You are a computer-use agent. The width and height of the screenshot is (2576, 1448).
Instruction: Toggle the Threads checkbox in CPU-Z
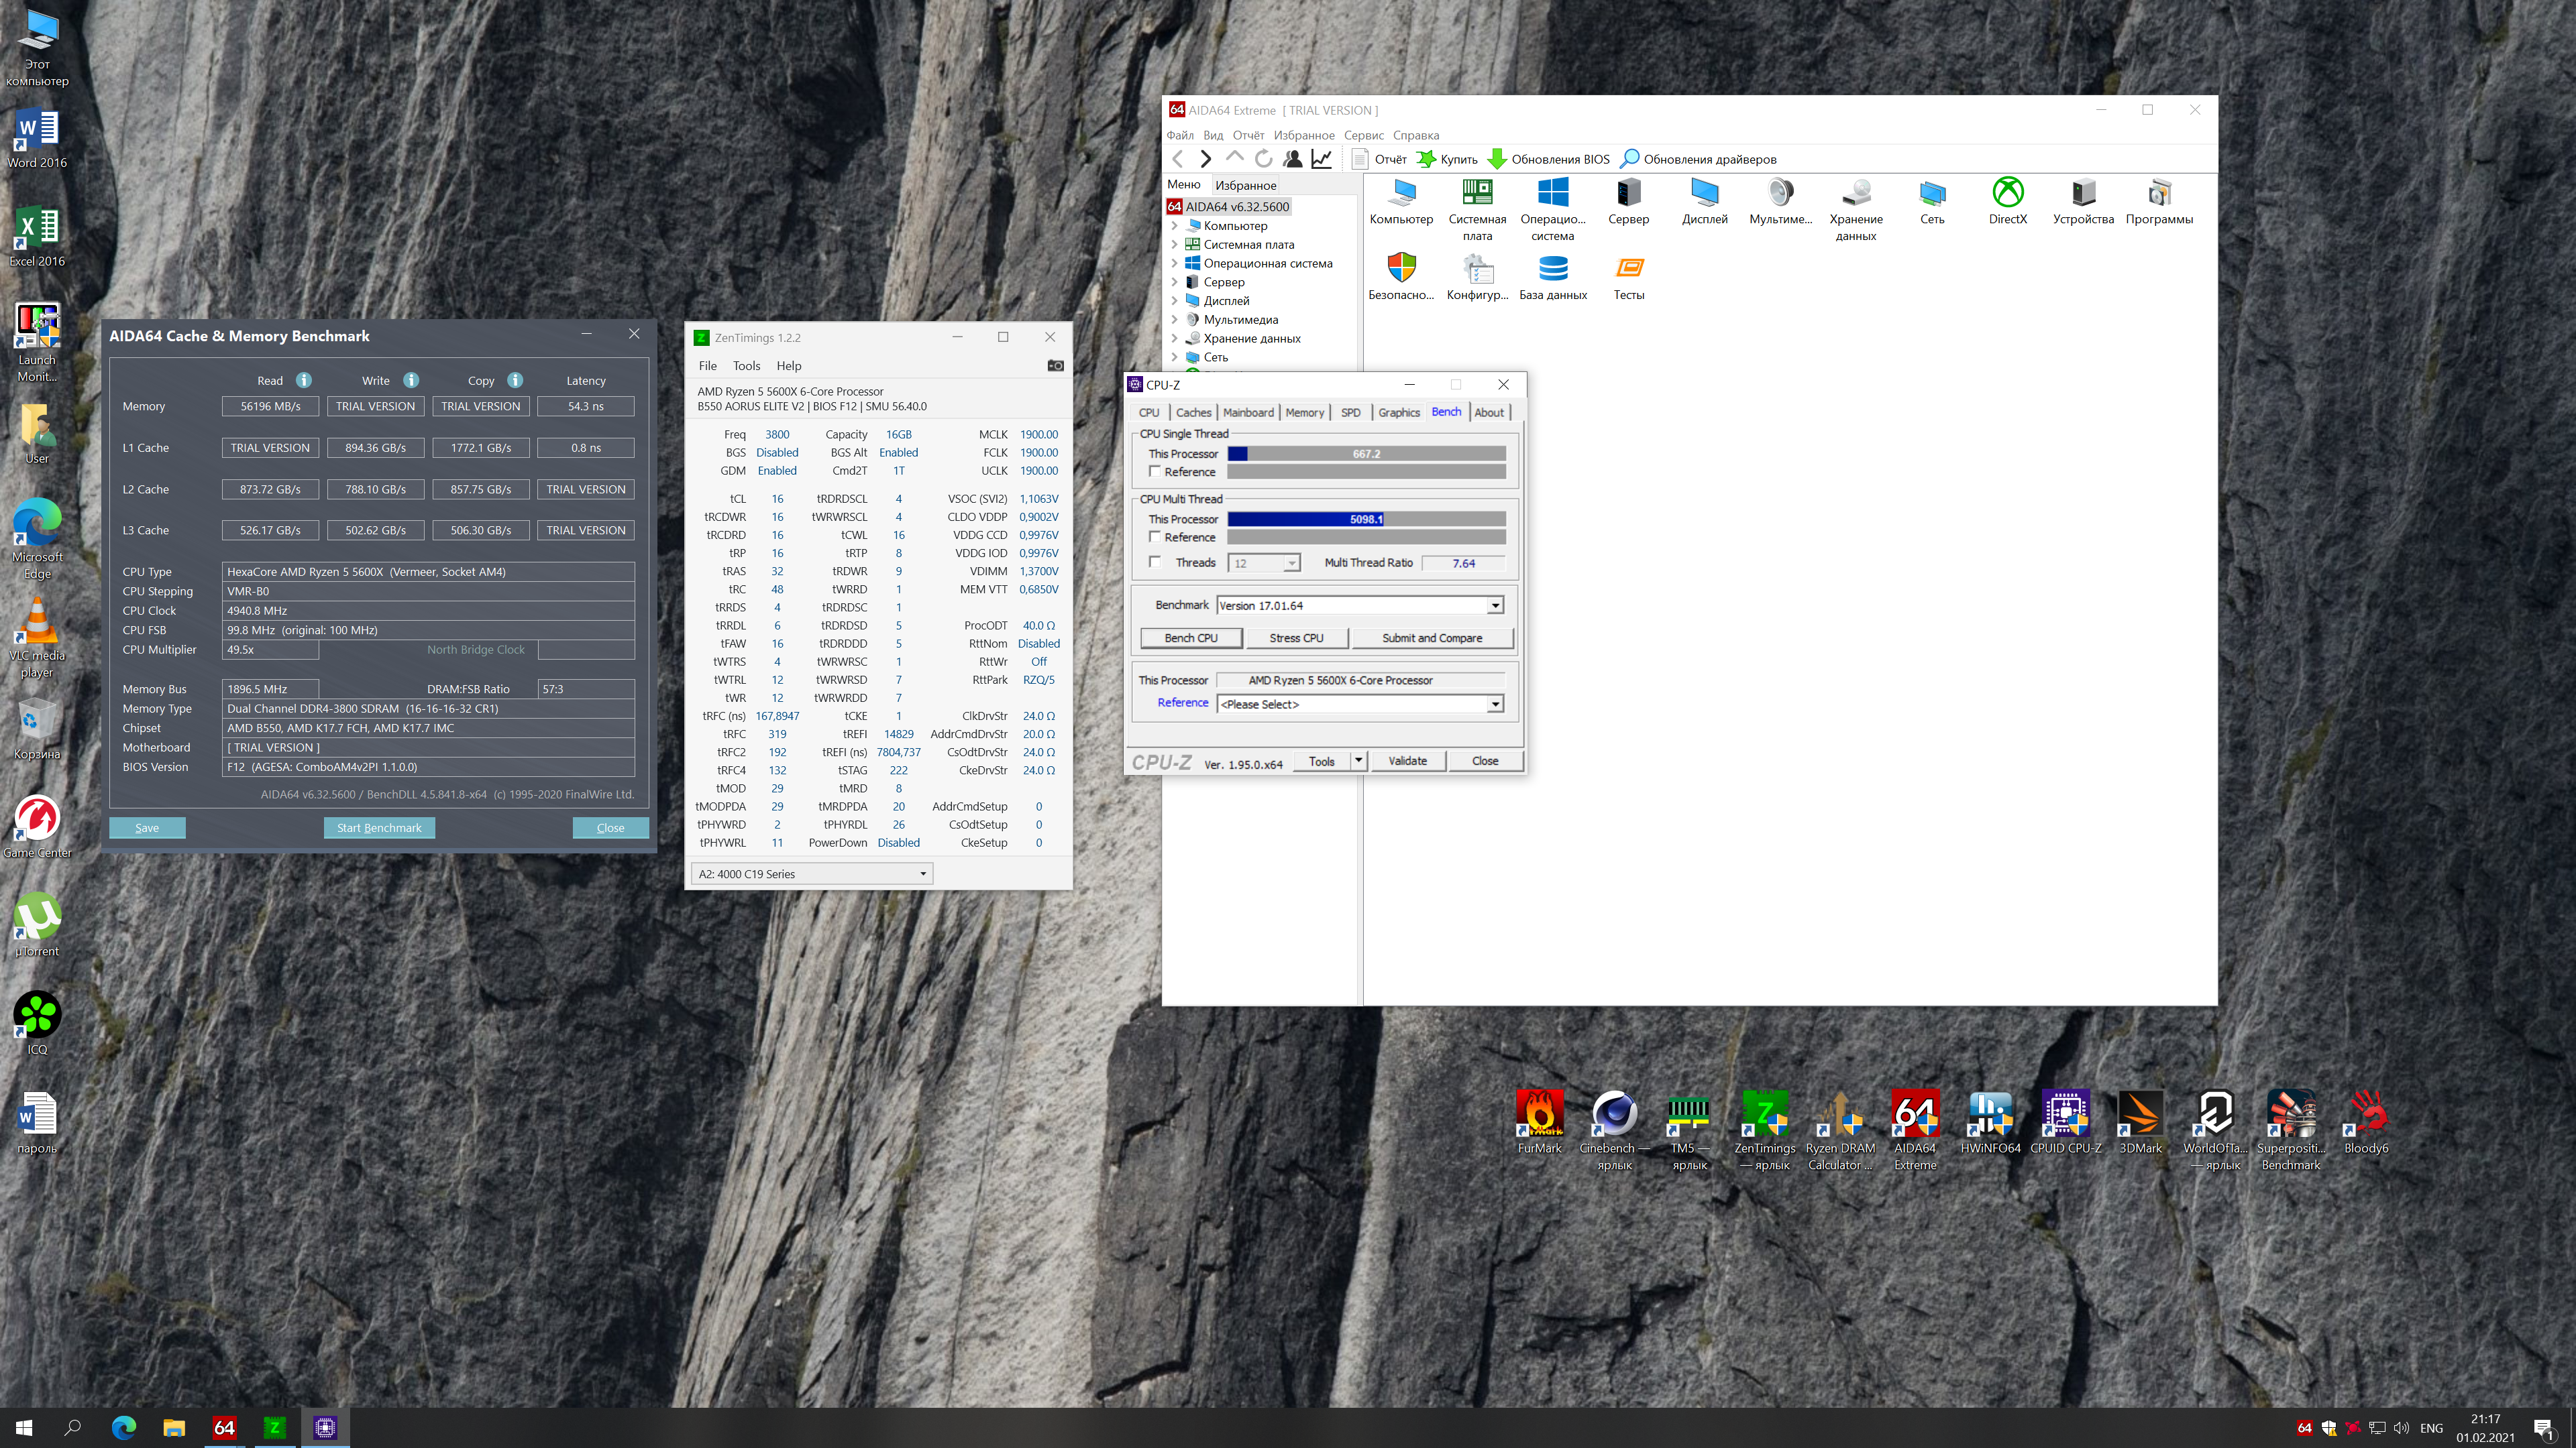1155,562
